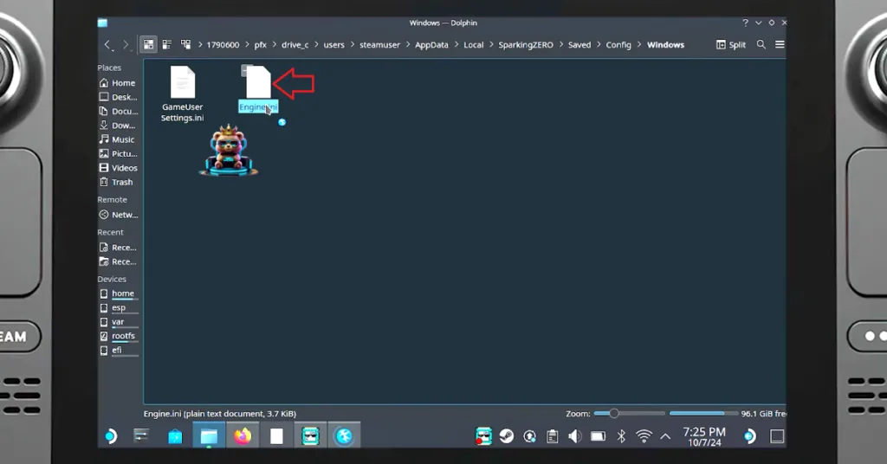The width and height of the screenshot is (887, 464).
Task: Open Trash in Places sidebar
Action: [118, 182]
